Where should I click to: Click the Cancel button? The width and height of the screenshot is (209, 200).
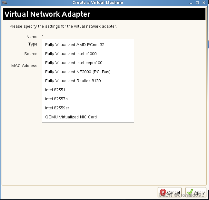[x=170, y=192]
